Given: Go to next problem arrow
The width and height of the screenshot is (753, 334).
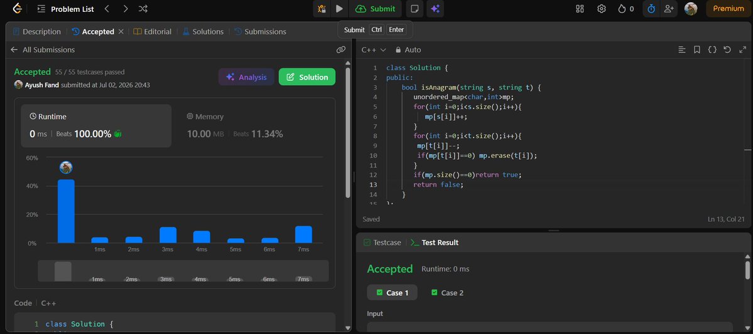Looking at the screenshot, I should coord(126,9).
